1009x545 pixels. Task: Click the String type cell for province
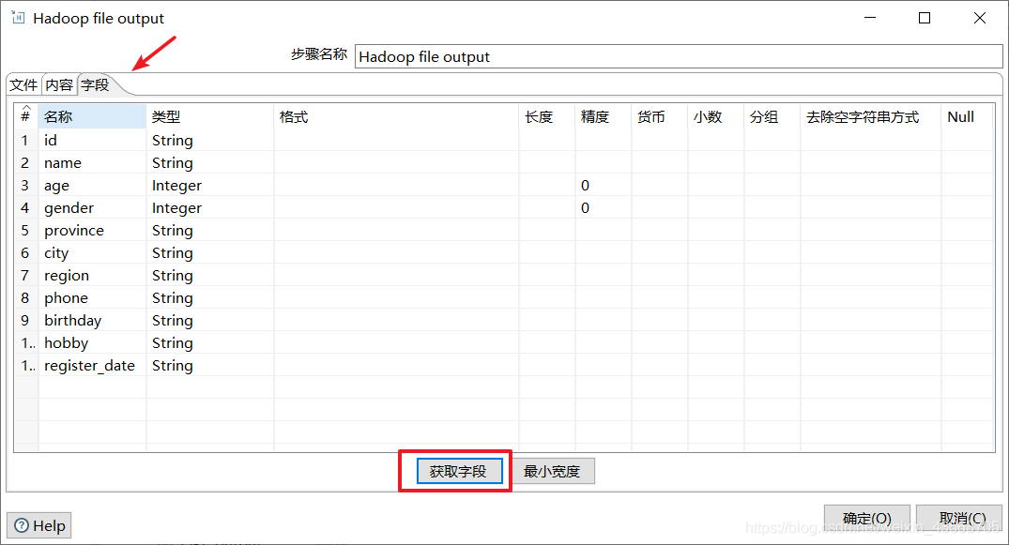(210, 231)
